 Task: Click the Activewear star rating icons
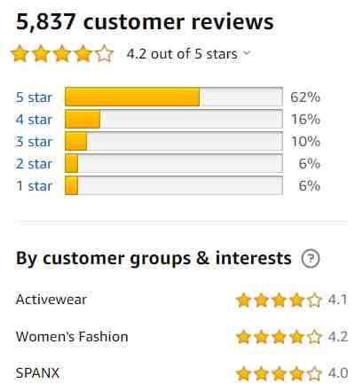click(279, 301)
